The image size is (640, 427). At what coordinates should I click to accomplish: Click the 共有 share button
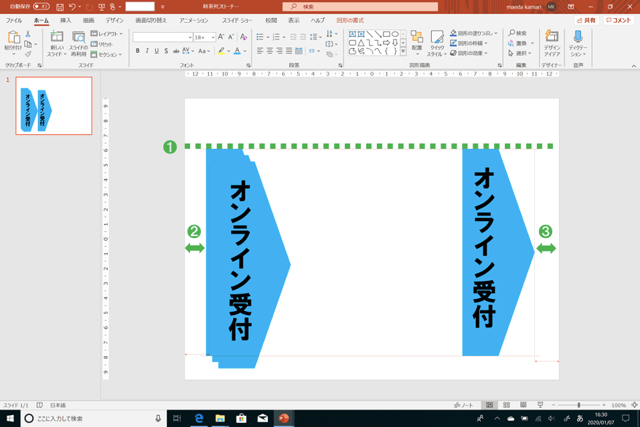[x=586, y=20]
